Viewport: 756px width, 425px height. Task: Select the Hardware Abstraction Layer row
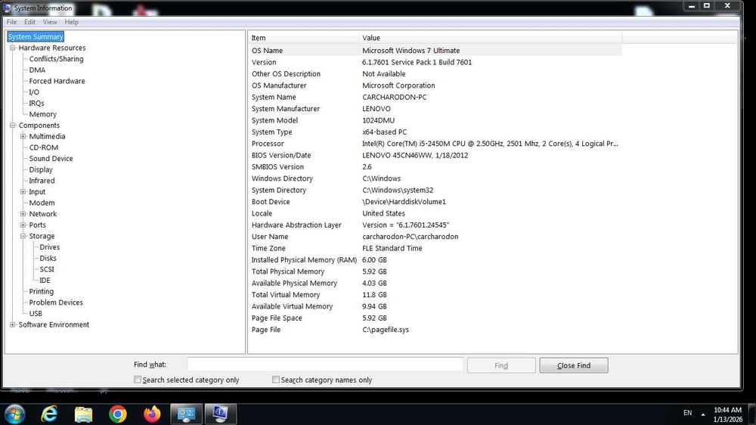point(435,225)
